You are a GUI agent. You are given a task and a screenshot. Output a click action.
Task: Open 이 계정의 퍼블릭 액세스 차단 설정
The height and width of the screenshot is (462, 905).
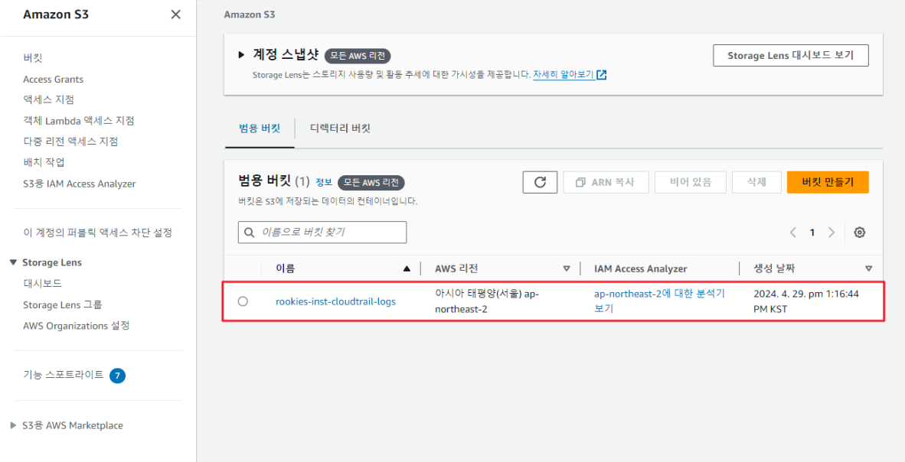pos(97,233)
